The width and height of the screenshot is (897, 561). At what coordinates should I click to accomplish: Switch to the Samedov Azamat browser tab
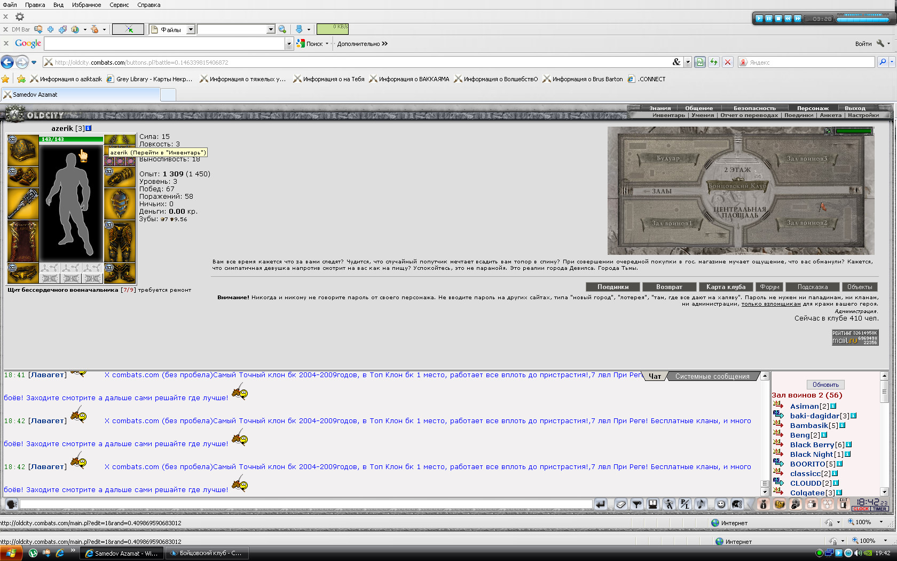(x=80, y=95)
